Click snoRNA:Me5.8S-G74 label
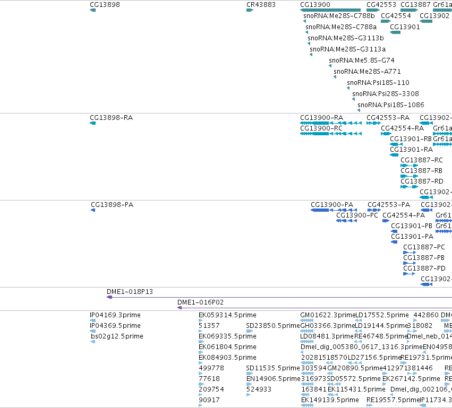 pyautogui.click(x=362, y=60)
